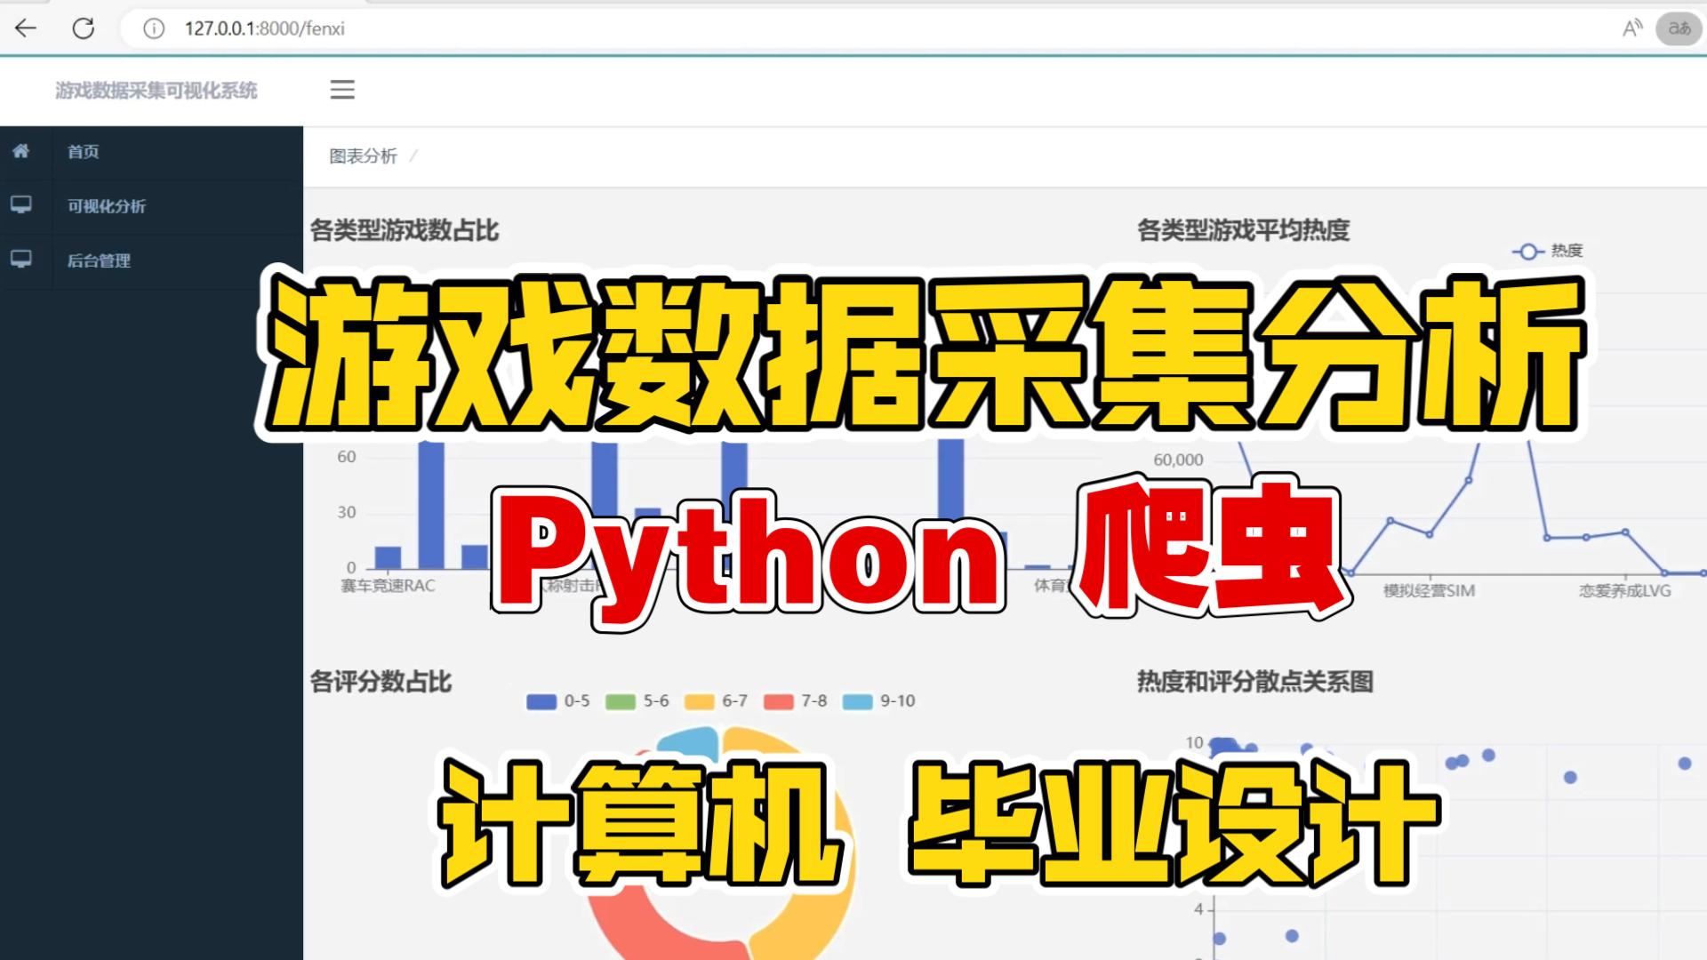Toggle the 热度 series in the chart legend
Viewport: 1707px width, 960px height.
click(1551, 252)
